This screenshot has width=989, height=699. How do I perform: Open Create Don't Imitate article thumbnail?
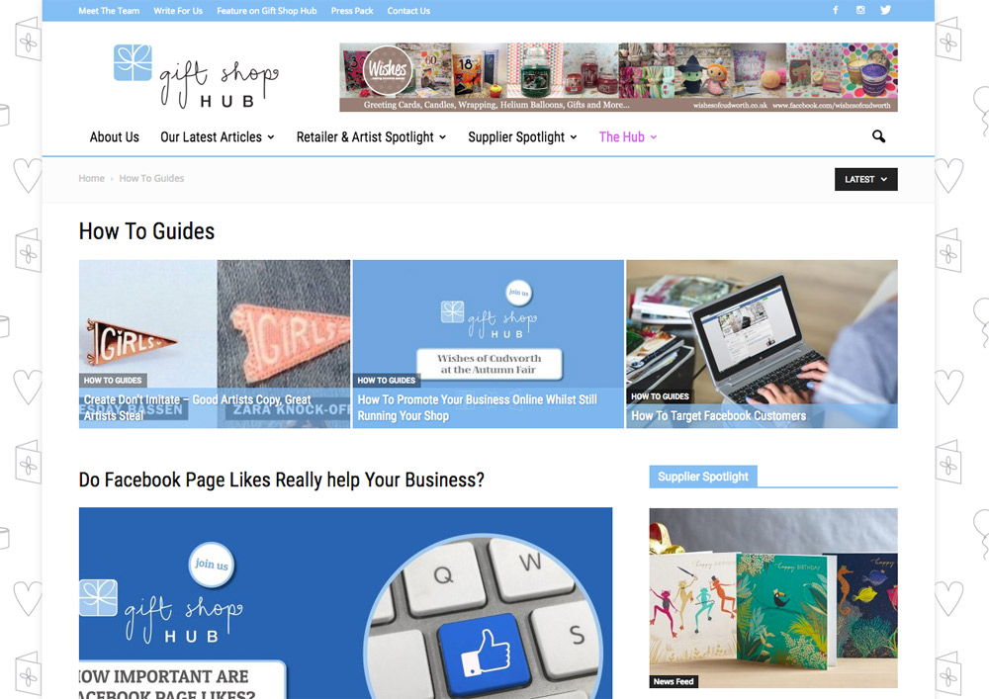point(215,344)
